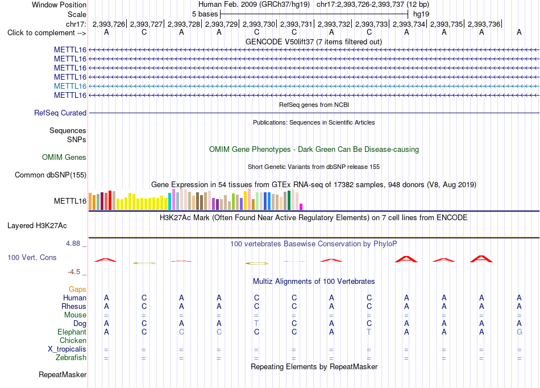Click the SNPs track label
540x388 pixels.
[77, 139]
